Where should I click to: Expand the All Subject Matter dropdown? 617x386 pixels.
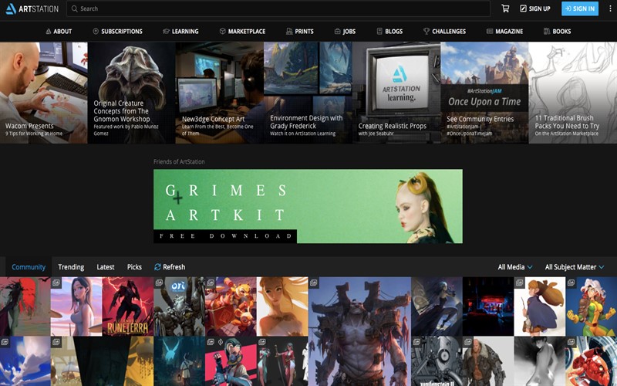coord(574,267)
